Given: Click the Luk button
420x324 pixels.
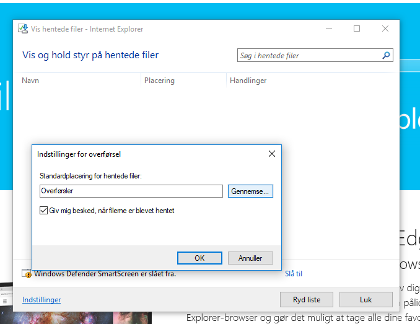Looking at the screenshot, I should point(366,300).
